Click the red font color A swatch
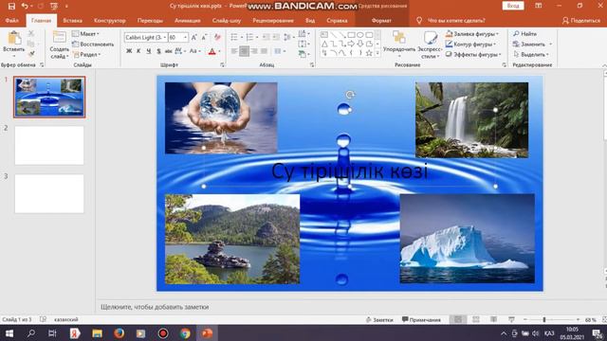Image resolution: width=607 pixels, height=341 pixels. click(x=212, y=51)
